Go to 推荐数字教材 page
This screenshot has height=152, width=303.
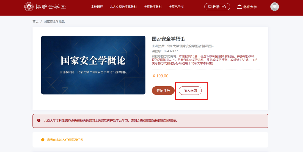(x=153, y=7)
